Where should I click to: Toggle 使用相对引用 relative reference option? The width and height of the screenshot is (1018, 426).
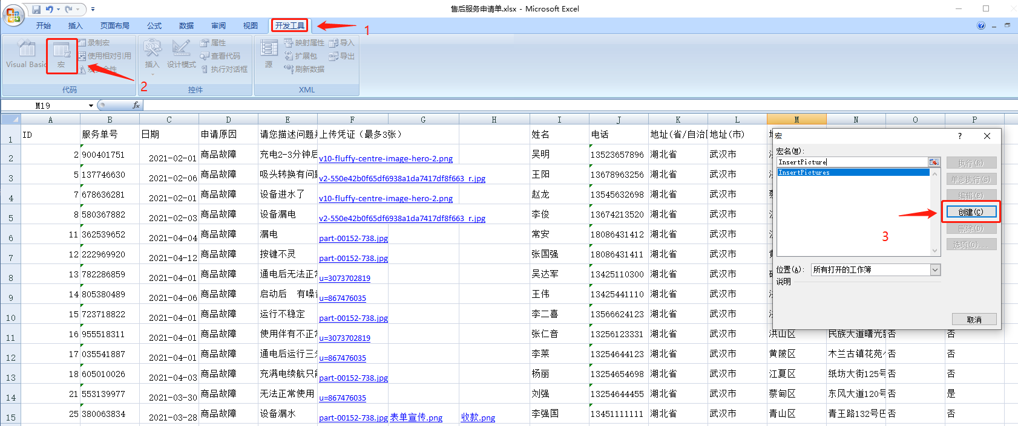[x=105, y=56]
